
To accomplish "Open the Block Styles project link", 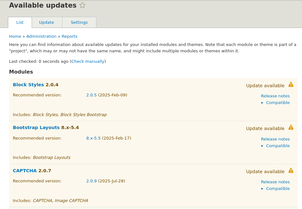I will coord(28,85).
